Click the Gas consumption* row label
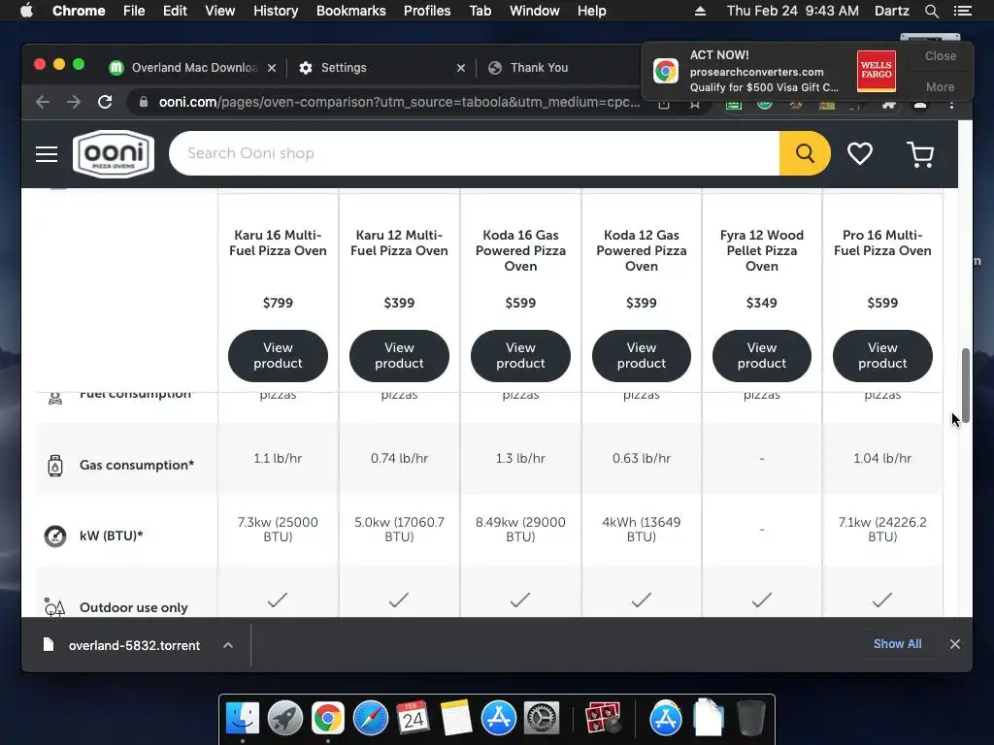 [137, 465]
